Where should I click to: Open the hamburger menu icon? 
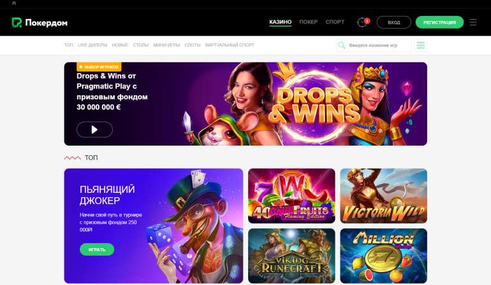point(473,22)
